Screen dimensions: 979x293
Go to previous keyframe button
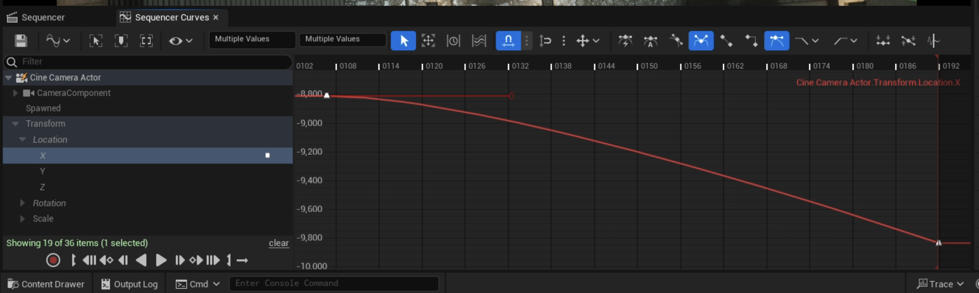[x=106, y=260]
